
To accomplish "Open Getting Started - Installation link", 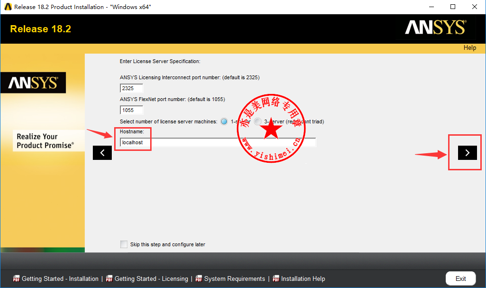I will 60,279.
